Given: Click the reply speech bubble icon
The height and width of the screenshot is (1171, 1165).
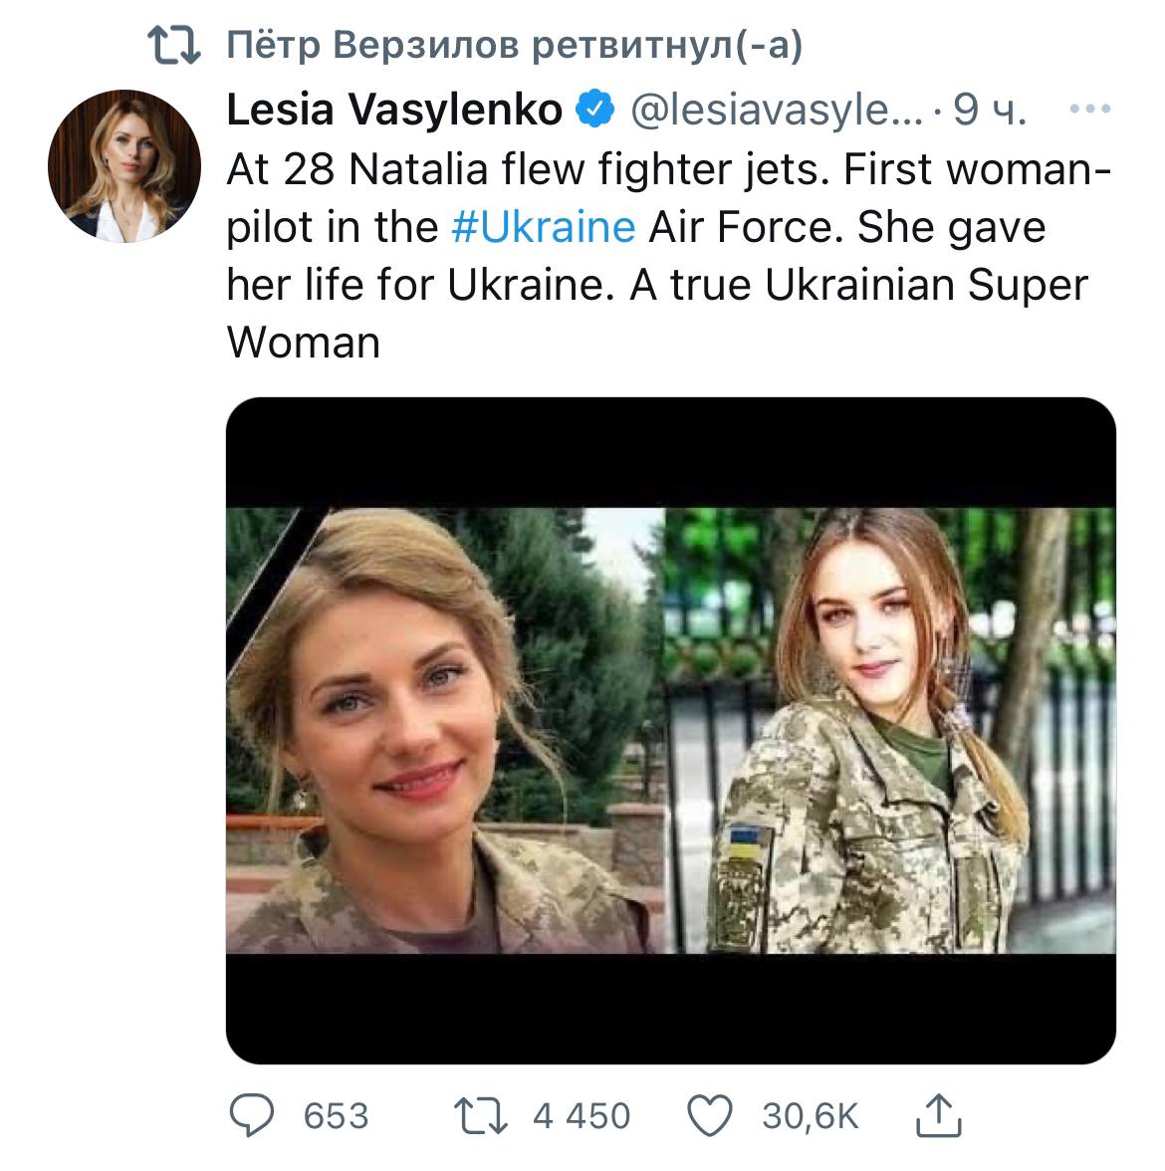Looking at the screenshot, I should coord(253,1114).
